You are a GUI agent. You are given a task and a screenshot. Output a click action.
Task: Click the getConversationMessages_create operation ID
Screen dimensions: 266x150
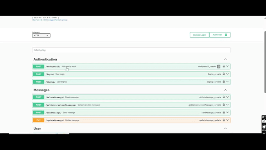[x=205, y=105]
